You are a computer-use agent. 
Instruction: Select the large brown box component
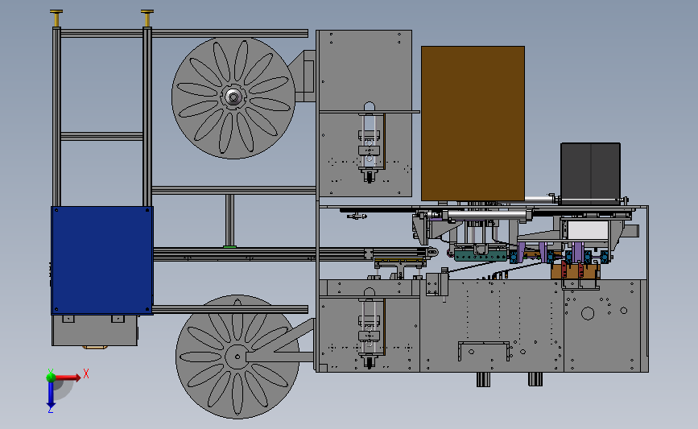point(473,123)
